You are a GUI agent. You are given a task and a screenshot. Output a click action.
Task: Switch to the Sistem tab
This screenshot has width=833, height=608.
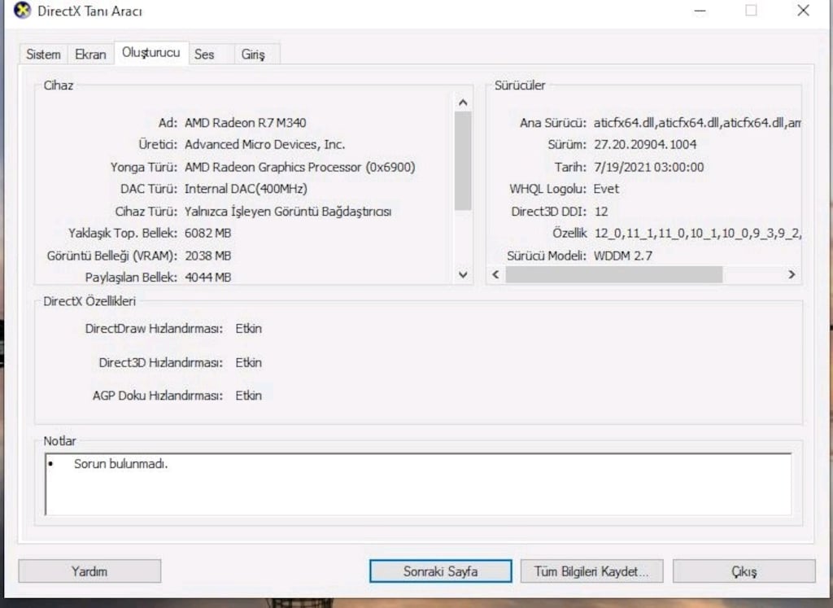tap(44, 55)
